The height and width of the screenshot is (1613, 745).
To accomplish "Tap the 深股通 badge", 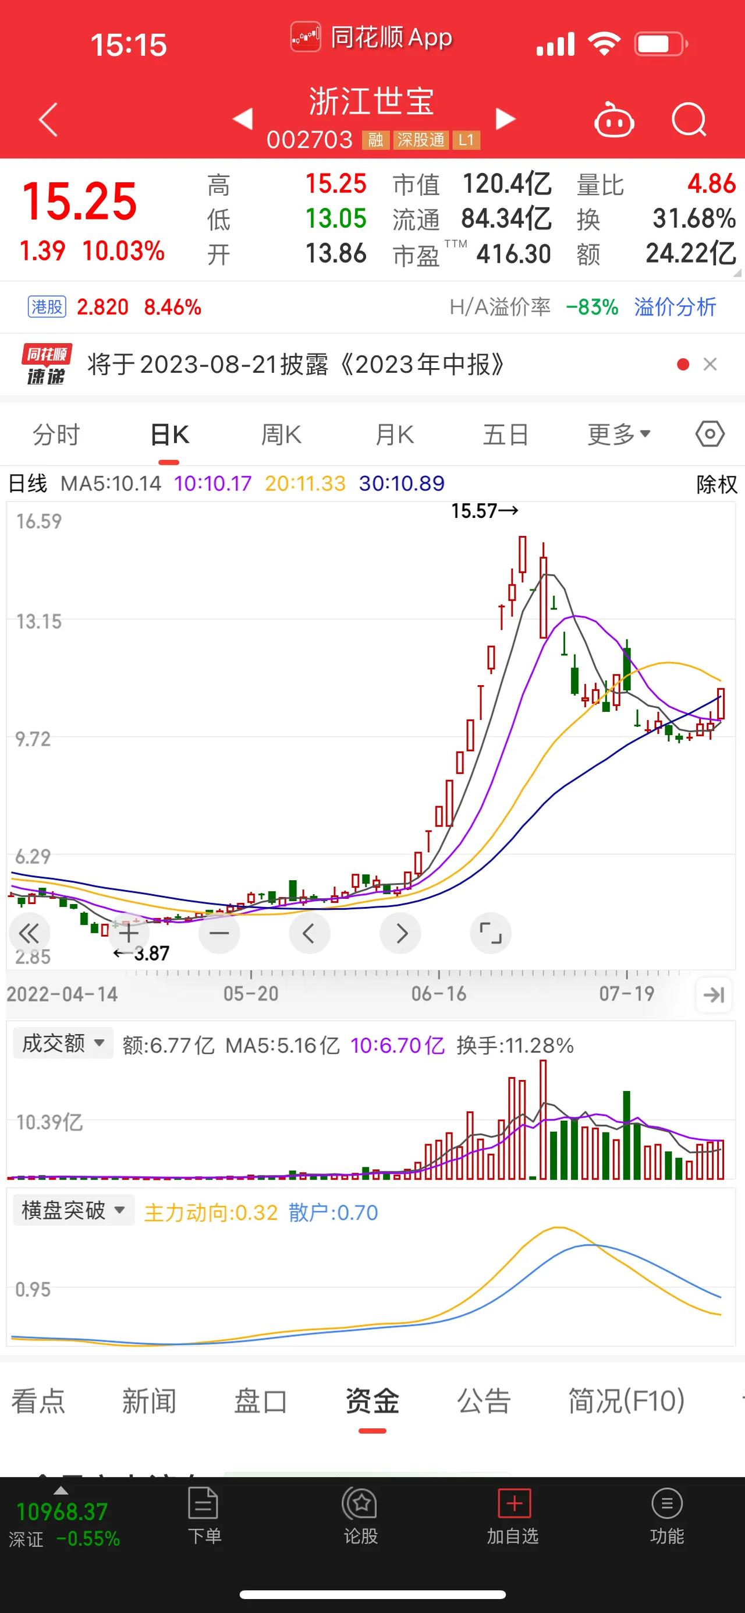I will 420,140.
